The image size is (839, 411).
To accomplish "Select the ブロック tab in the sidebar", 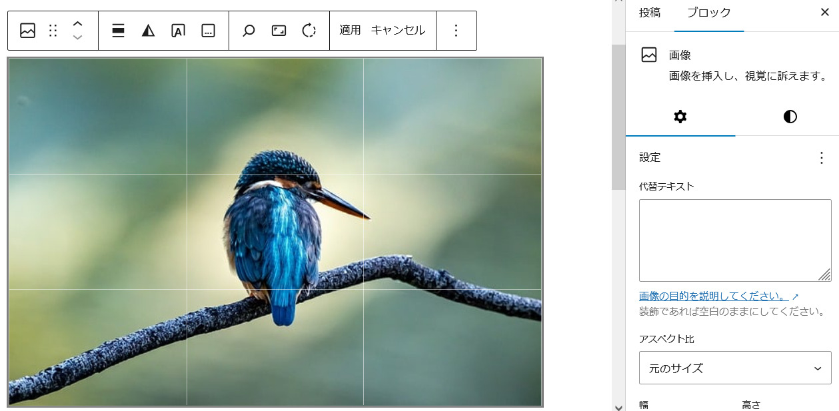I will [708, 13].
